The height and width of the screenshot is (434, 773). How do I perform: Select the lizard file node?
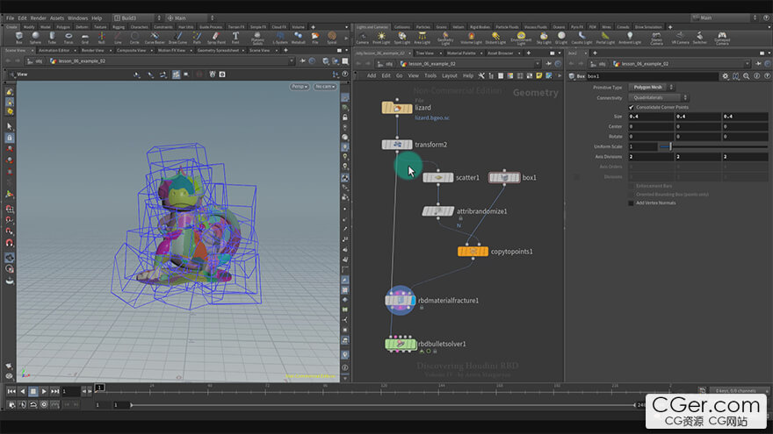point(397,108)
